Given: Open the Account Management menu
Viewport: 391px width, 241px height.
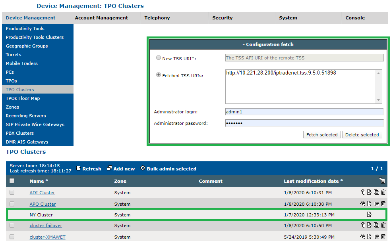Looking at the screenshot, I should point(101,18).
